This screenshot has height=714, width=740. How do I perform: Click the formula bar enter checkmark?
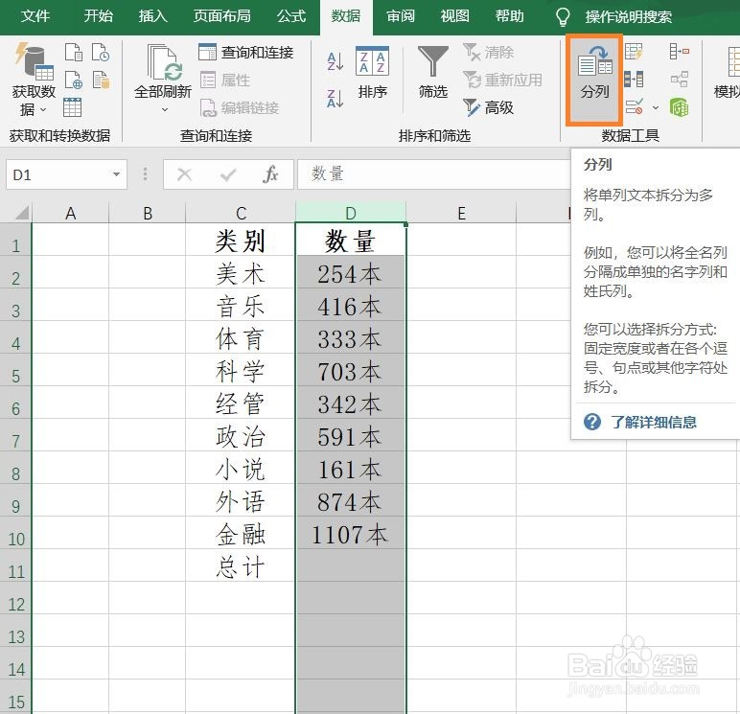[x=228, y=174]
